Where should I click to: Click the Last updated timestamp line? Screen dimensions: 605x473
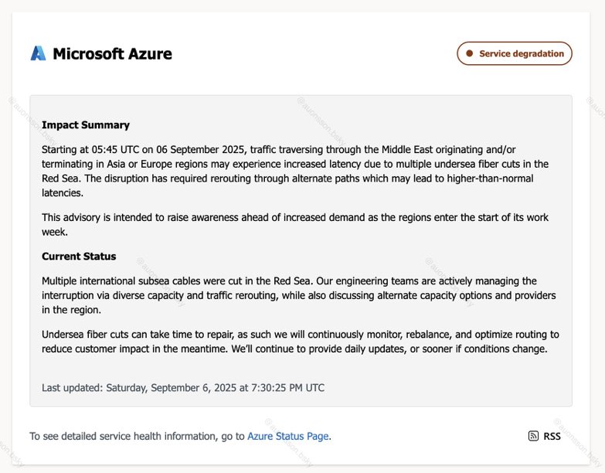(x=183, y=388)
